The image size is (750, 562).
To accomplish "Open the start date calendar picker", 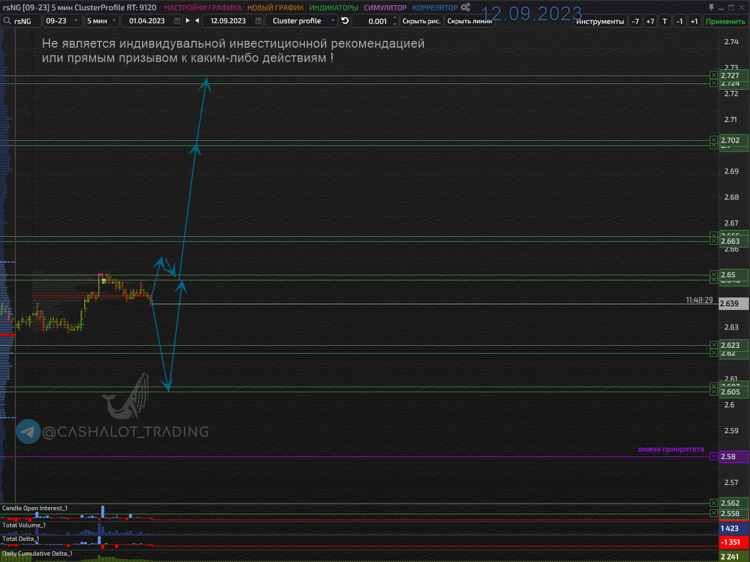I will 177,21.
